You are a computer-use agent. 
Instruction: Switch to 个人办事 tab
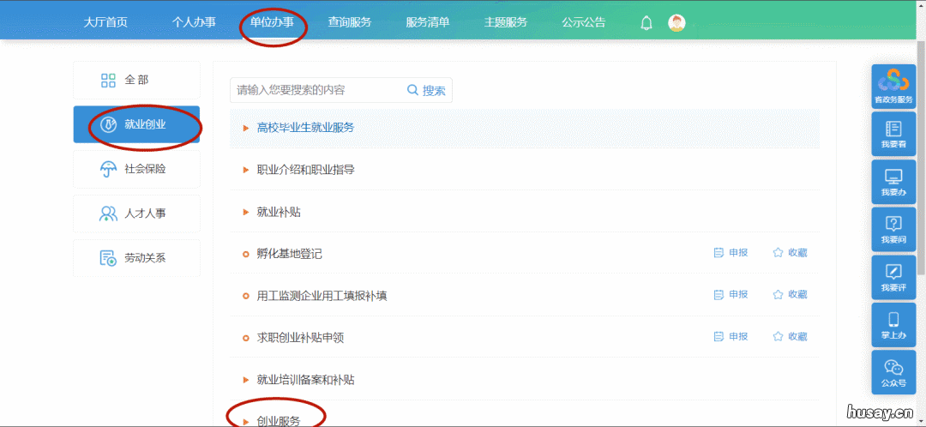click(194, 23)
